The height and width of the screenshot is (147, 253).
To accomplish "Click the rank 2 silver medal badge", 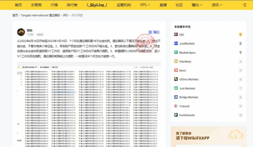I will pyautogui.click(x=240, y=43).
